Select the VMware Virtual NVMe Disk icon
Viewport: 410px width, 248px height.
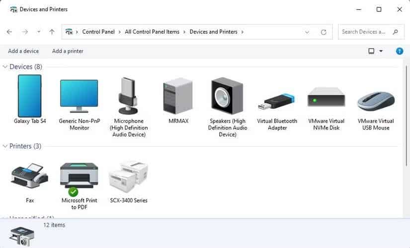click(327, 97)
